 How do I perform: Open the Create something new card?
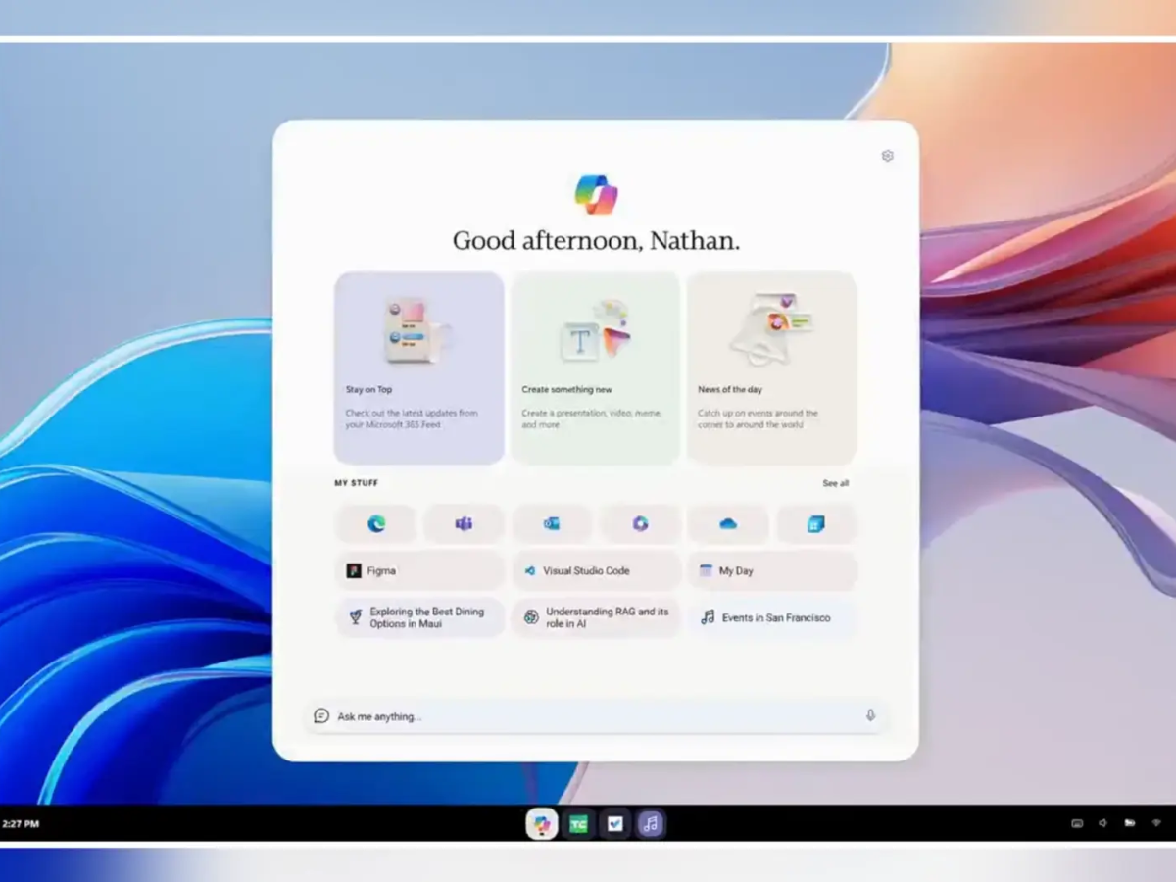tap(596, 367)
